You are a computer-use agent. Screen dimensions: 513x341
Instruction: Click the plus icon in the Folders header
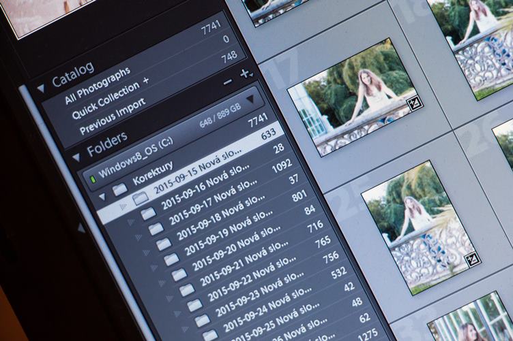[x=246, y=74]
